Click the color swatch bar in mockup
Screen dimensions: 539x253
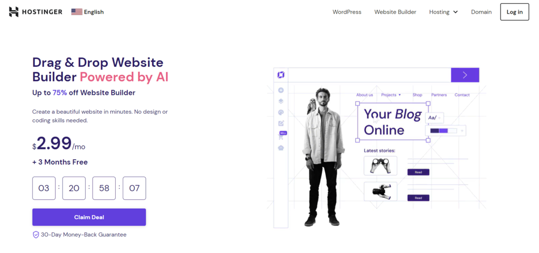443,131
